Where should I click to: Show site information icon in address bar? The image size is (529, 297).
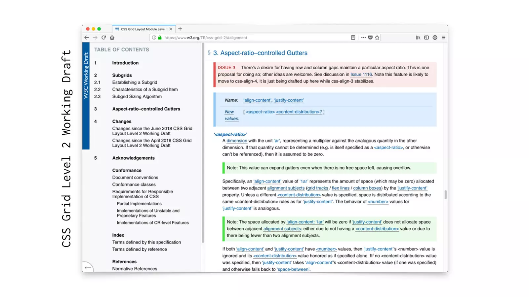tap(154, 38)
